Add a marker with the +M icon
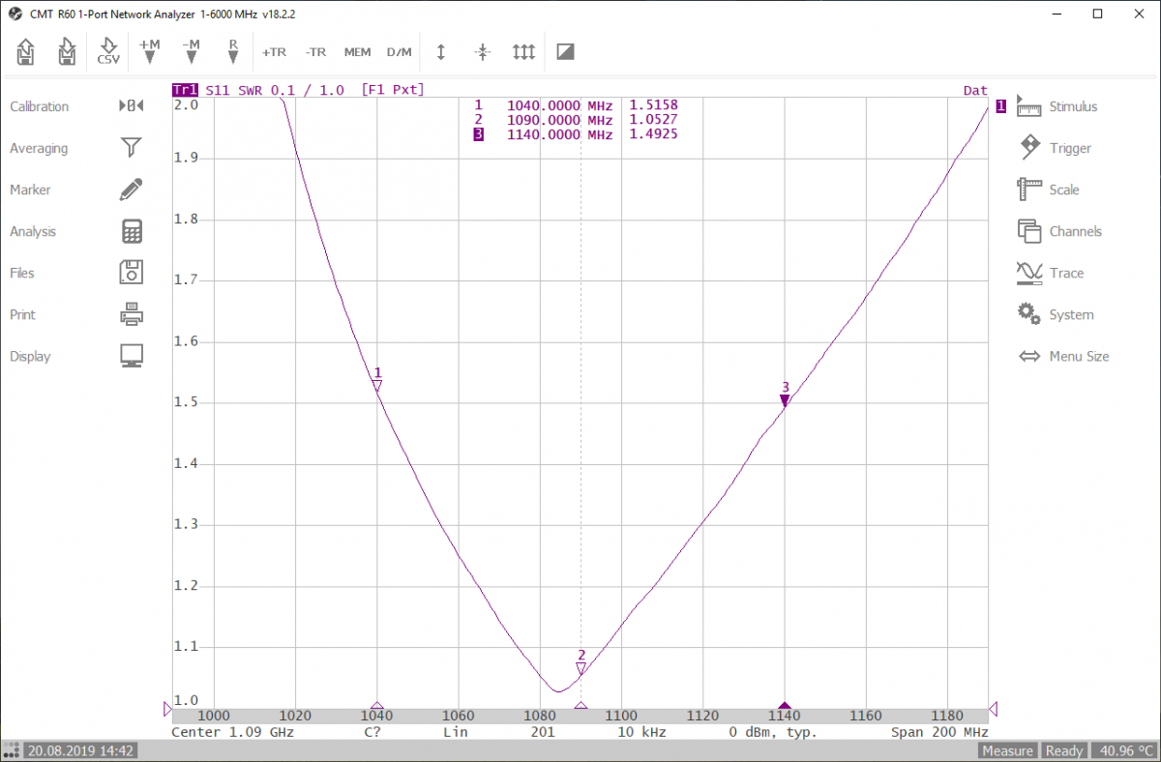This screenshot has height=762, width=1161. 150,51
